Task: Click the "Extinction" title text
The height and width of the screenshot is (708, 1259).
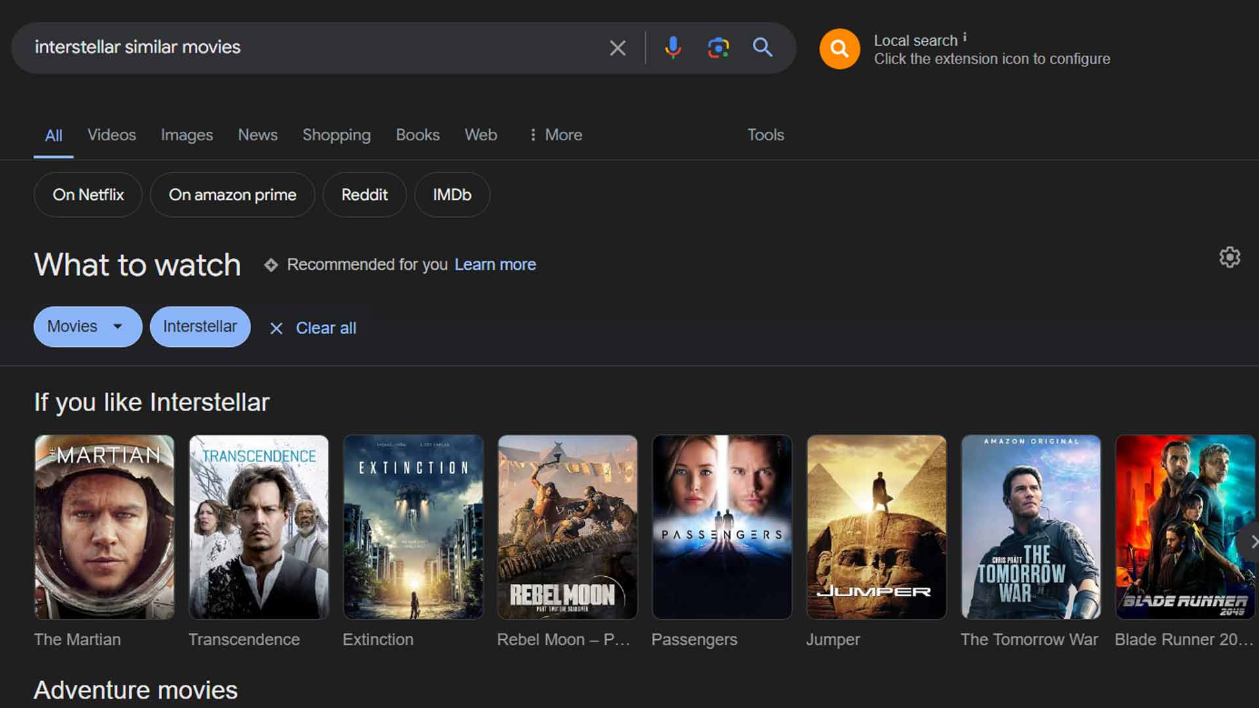Action: pyautogui.click(x=378, y=640)
